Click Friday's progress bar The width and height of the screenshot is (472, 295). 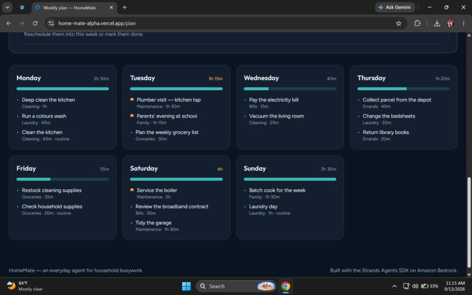(x=63, y=179)
